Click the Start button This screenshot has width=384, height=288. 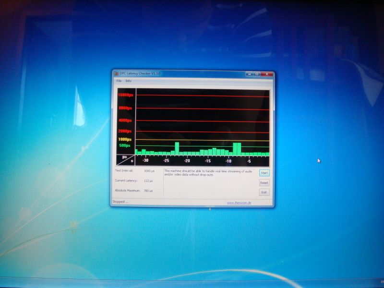coord(264,173)
